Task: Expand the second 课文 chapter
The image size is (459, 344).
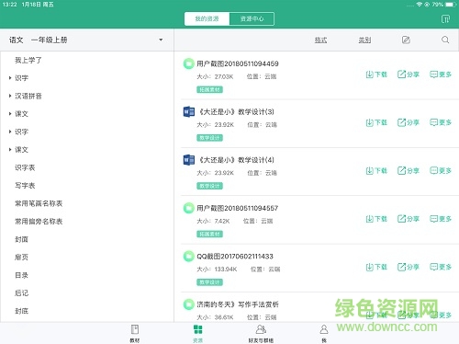Action: click(x=10, y=150)
